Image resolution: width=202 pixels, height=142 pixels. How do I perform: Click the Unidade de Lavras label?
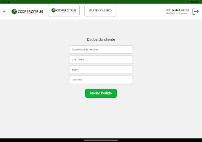[176, 13]
